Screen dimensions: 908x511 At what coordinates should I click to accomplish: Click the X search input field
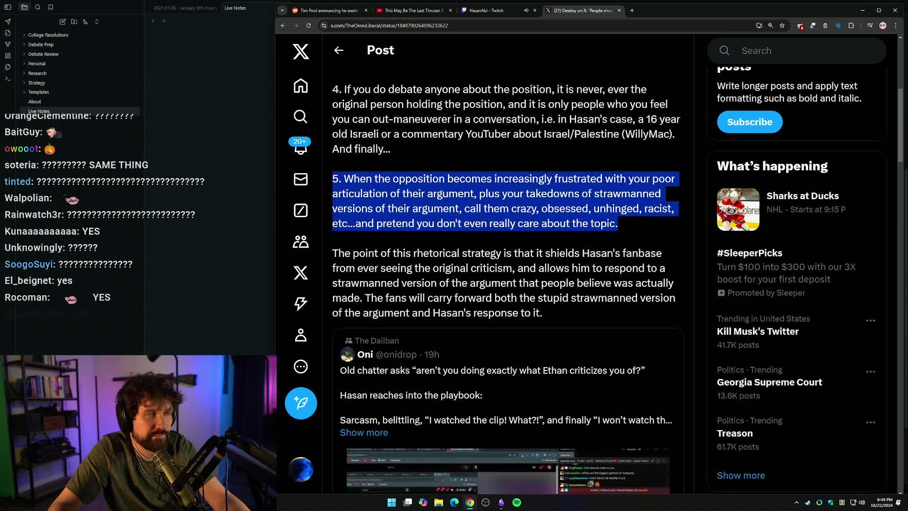797,51
